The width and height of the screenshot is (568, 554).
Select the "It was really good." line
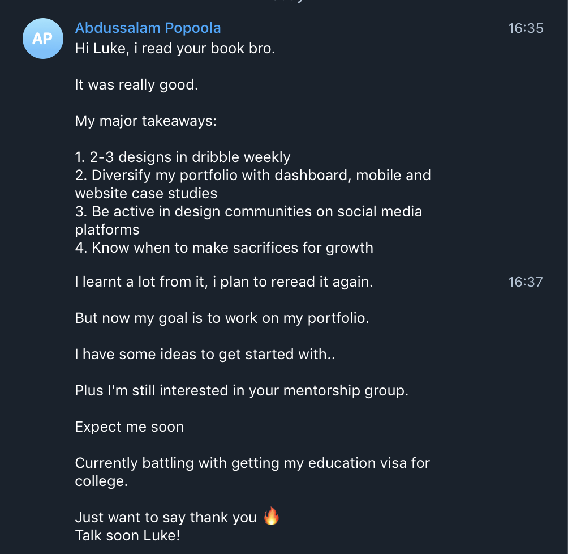pos(136,85)
